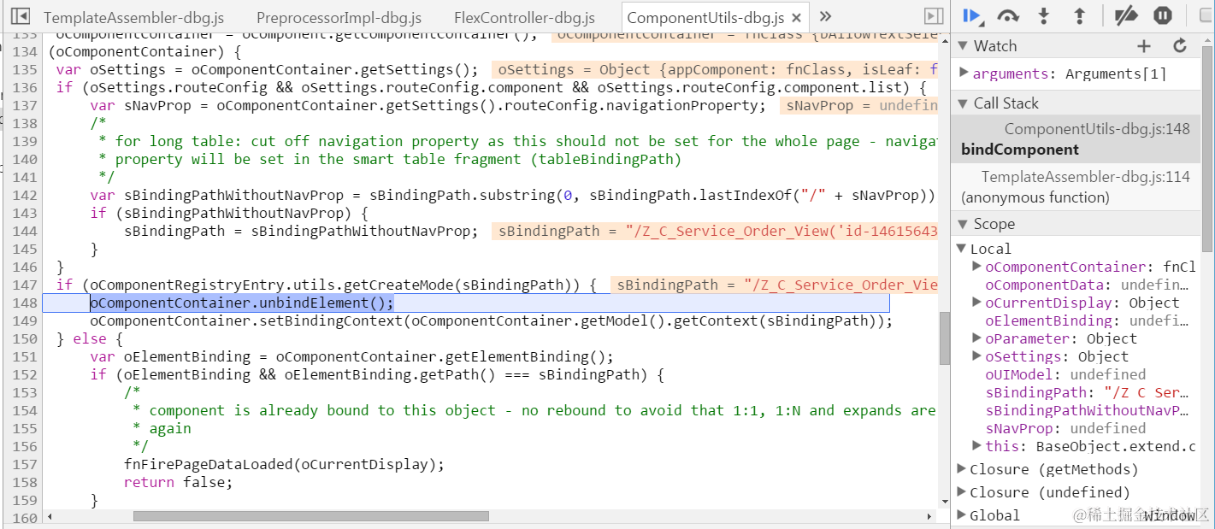The image size is (1215, 529).
Task: Expand Closure (undefined) scope
Action: tap(963, 492)
